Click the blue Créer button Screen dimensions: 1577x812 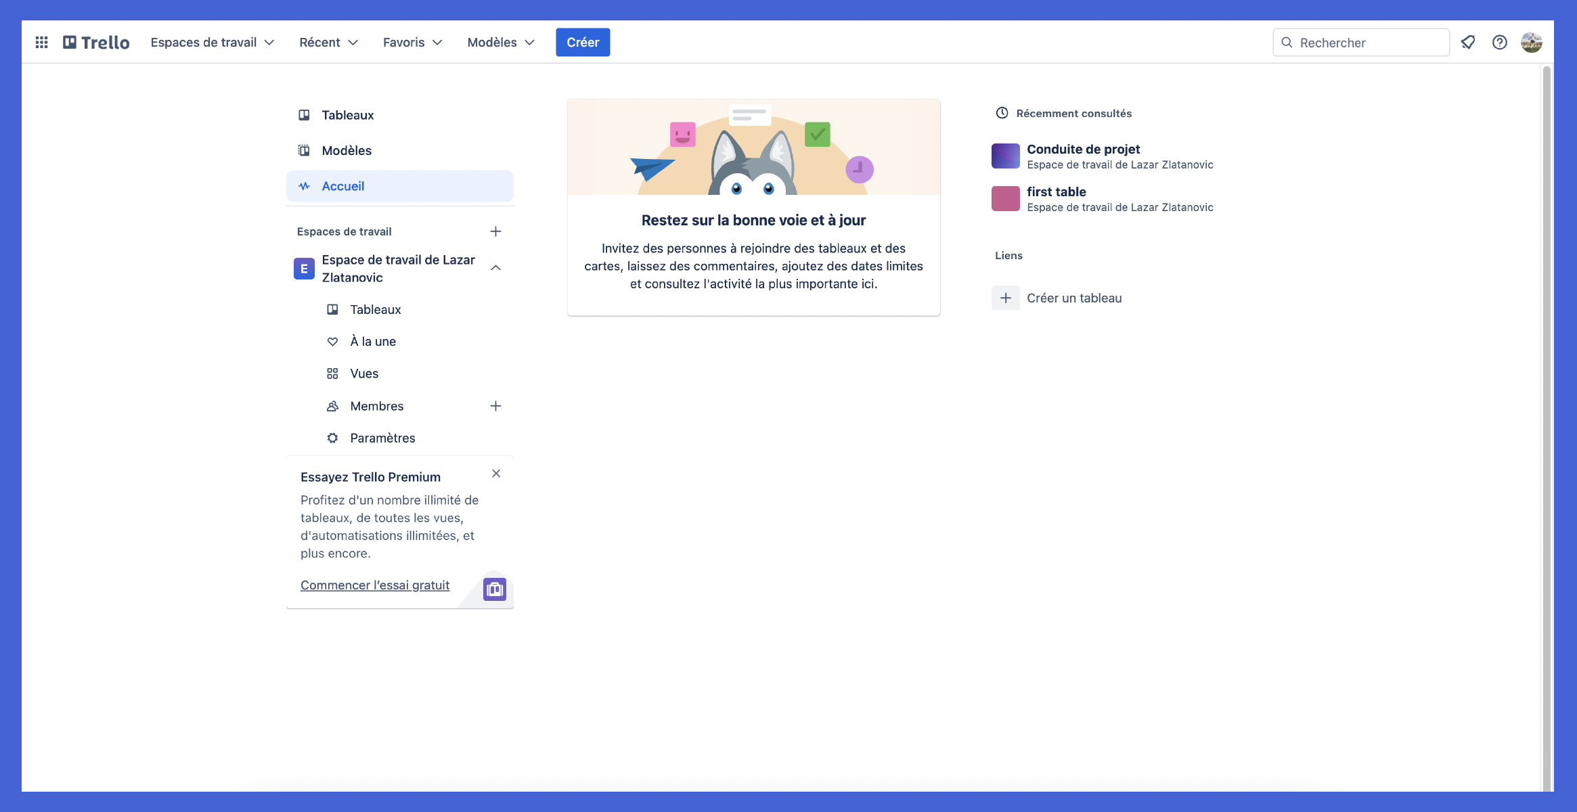pos(582,42)
